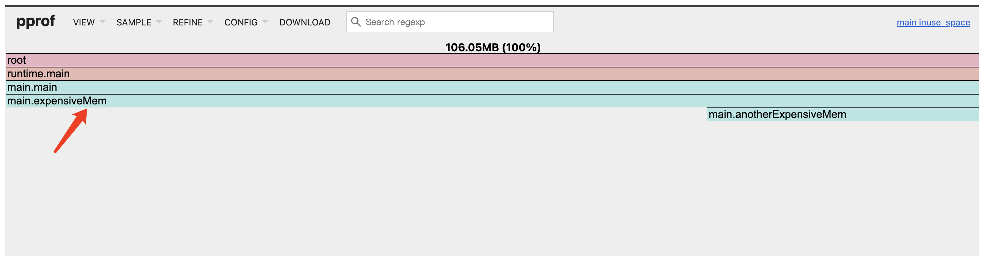Open the REFINE menu
The image size is (984, 261).
click(187, 22)
